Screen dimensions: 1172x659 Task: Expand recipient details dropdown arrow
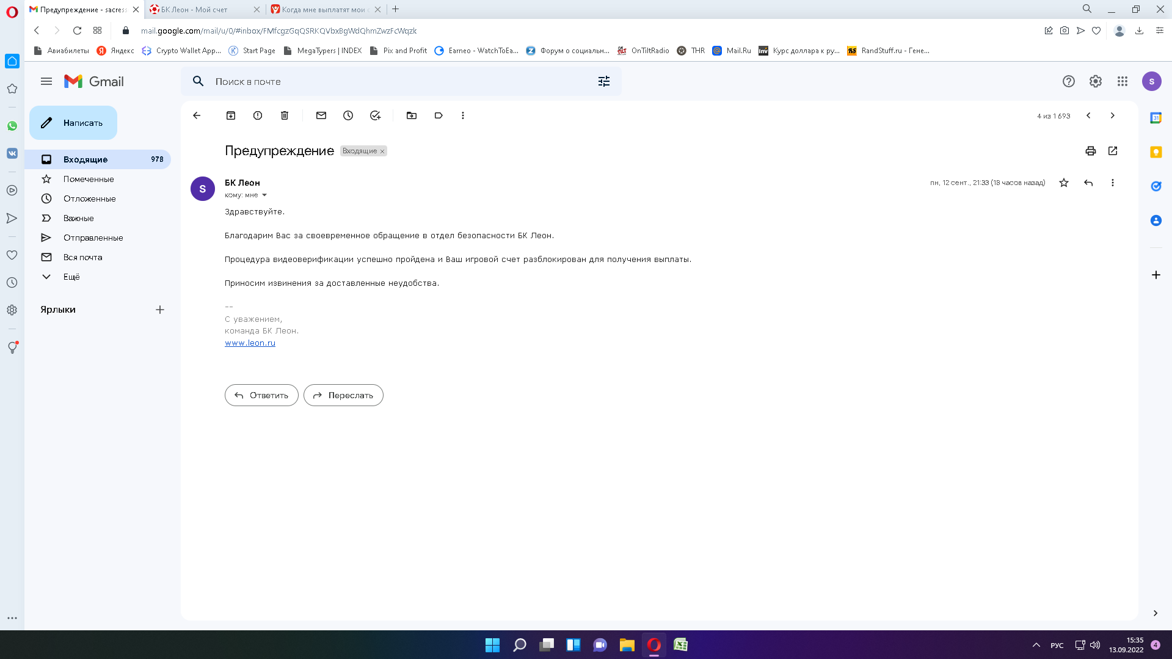264,195
